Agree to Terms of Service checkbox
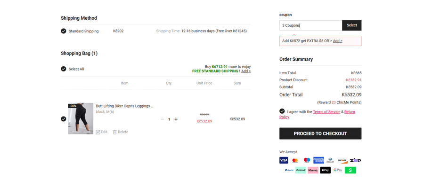 282,111
